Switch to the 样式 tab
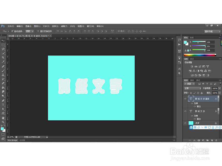222x166 pixels. pyautogui.click(x=192, y=59)
